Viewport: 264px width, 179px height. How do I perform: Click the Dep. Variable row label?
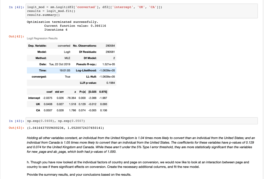click(x=37, y=46)
